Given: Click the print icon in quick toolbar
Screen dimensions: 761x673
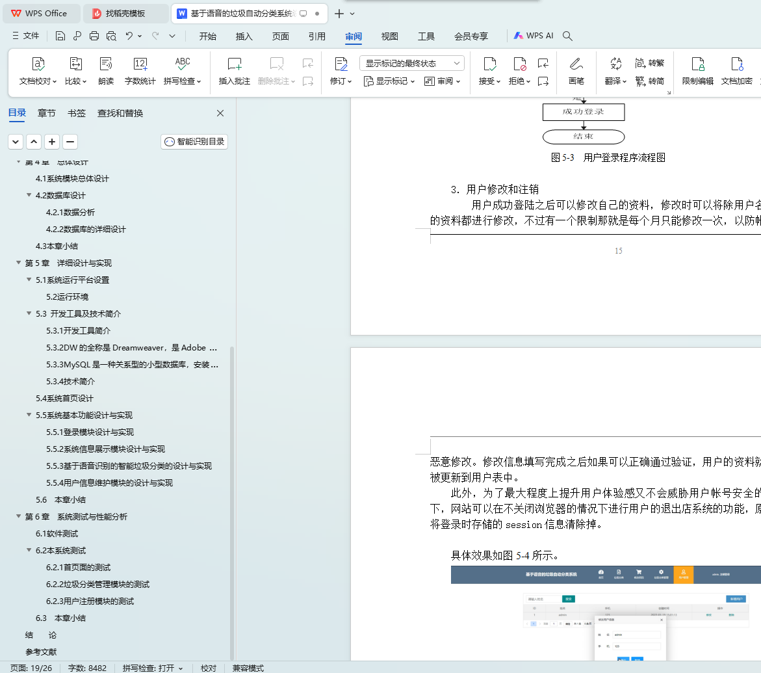Looking at the screenshot, I should 94,36.
